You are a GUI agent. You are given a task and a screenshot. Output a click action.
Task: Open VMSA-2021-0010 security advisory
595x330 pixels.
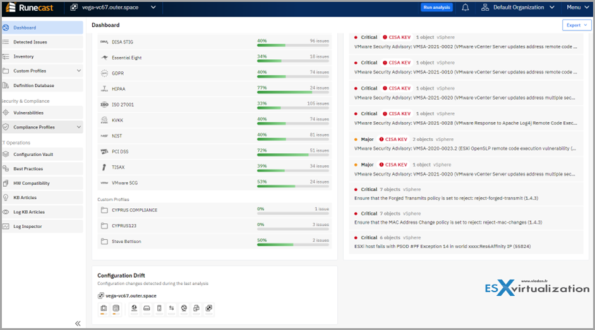[466, 68]
